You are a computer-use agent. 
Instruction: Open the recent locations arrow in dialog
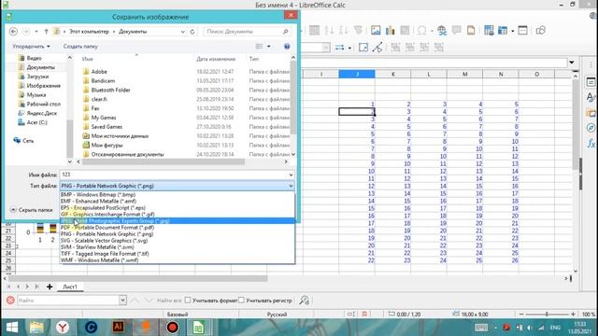pos(36,31)
